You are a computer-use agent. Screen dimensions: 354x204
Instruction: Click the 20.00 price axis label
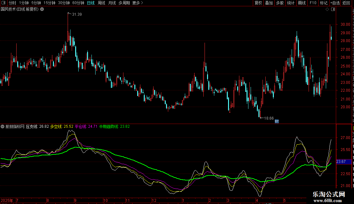pyautogui.click(x=345, y=107)
